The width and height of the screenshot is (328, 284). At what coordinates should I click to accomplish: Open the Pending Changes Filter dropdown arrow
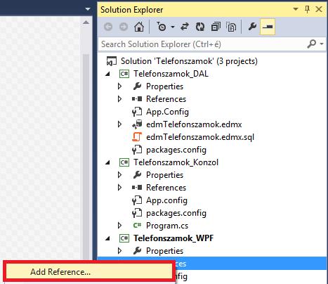173,27
